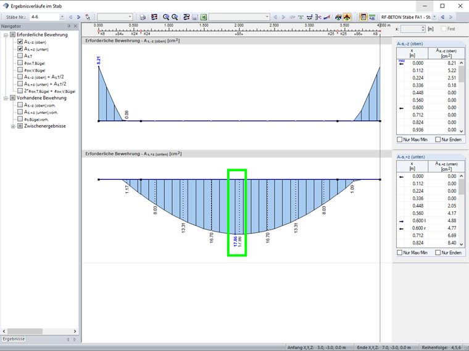
Task: Enable as,Bügel,vorh. checkbox
Action: [x=20, y=119]
